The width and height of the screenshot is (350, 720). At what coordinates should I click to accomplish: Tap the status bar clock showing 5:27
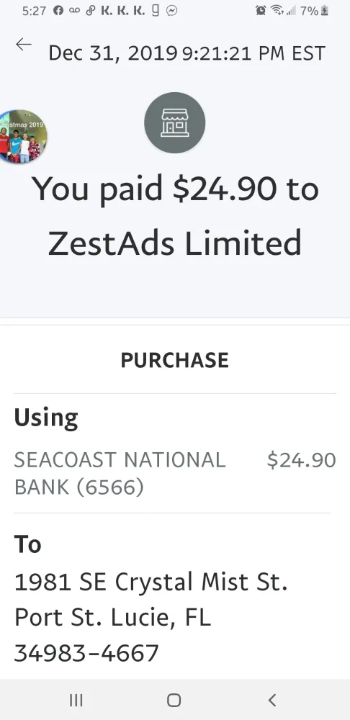click(x=34, y=11)
